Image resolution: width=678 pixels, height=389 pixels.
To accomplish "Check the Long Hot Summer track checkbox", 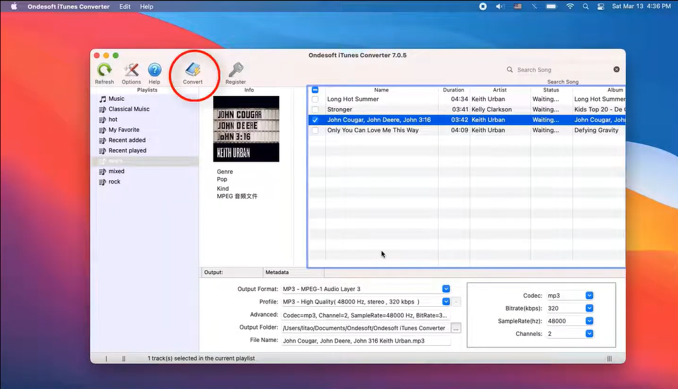I will point(315,99).
